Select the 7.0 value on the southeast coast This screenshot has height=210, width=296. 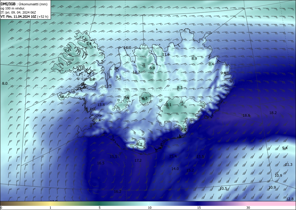click(x=184, y=129)
